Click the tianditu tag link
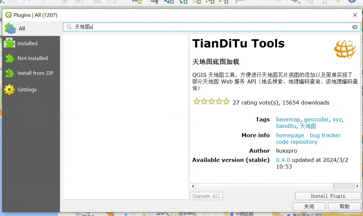The height and width of the screenshot is (216, 363). tap(286, 126)
